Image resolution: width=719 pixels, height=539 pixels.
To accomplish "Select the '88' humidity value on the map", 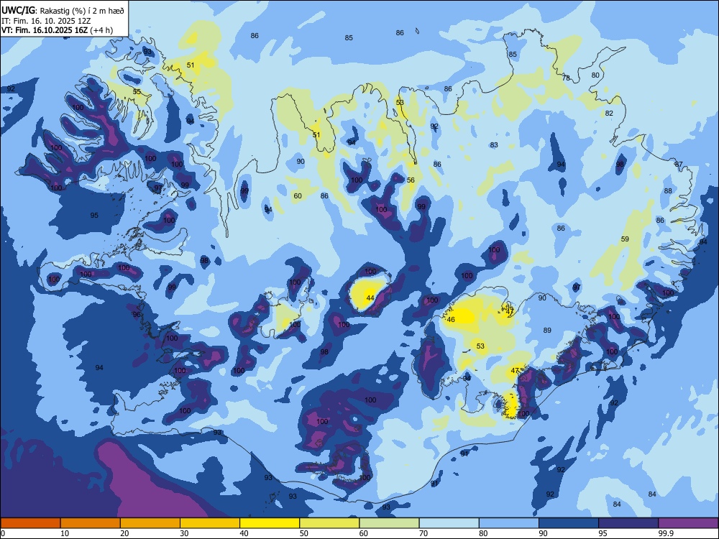I will coord(668,190).
